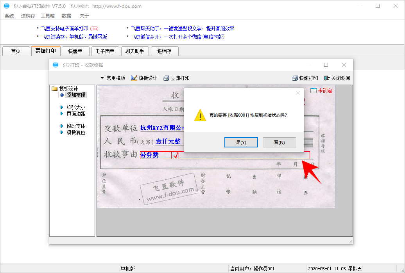405x273 pixels.
Task: Click the 飞豆打印 window title icon
Action: coord(55,65)
